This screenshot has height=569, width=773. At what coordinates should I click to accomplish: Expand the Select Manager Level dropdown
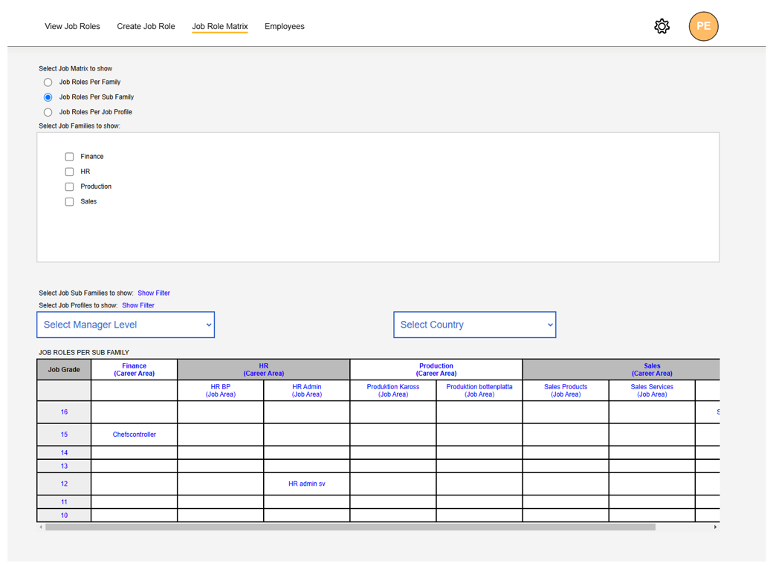[126, 325]
